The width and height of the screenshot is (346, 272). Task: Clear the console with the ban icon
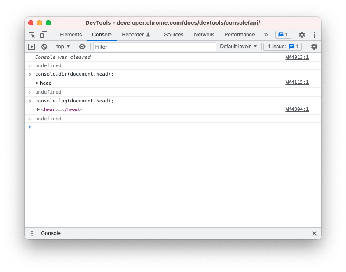pos(44,47)
